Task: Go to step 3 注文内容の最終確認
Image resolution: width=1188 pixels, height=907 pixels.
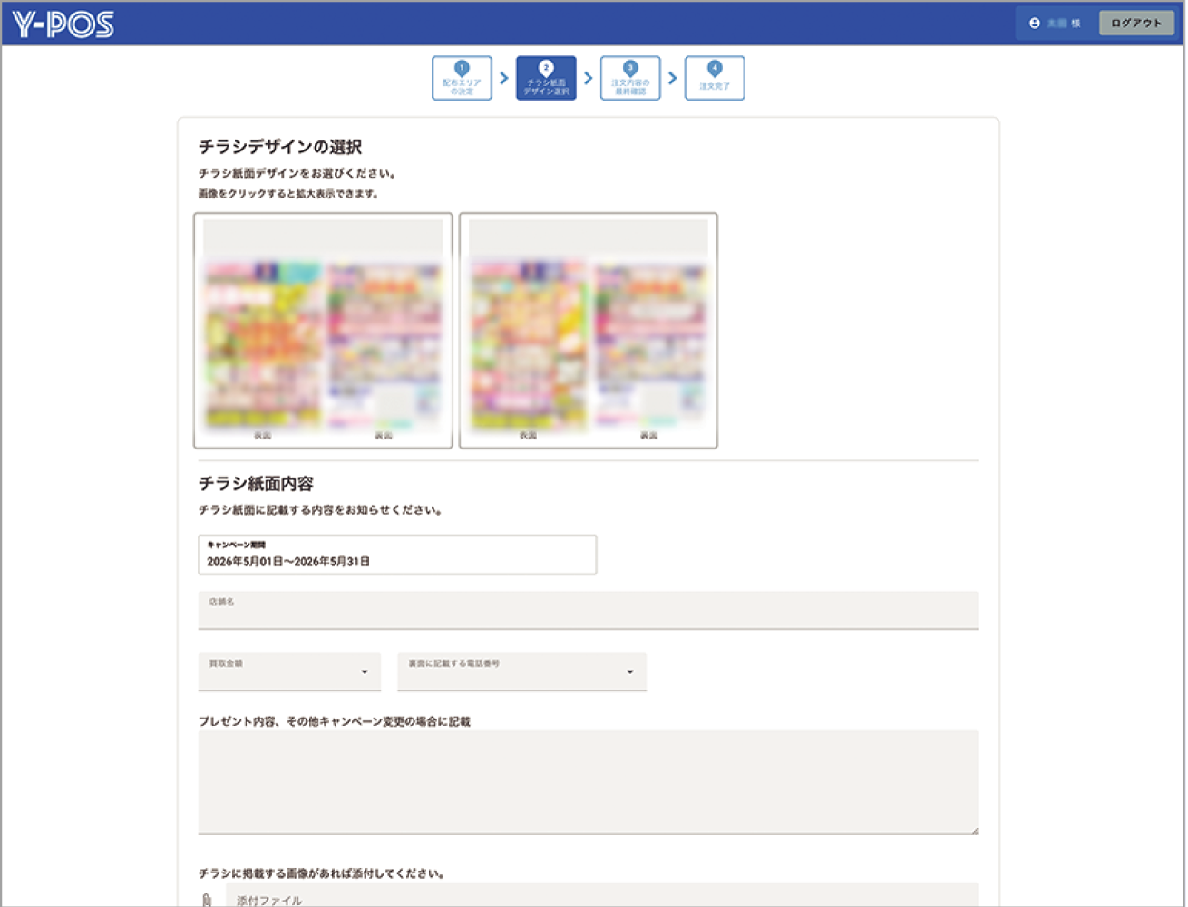Action: (x=630, y=78)
